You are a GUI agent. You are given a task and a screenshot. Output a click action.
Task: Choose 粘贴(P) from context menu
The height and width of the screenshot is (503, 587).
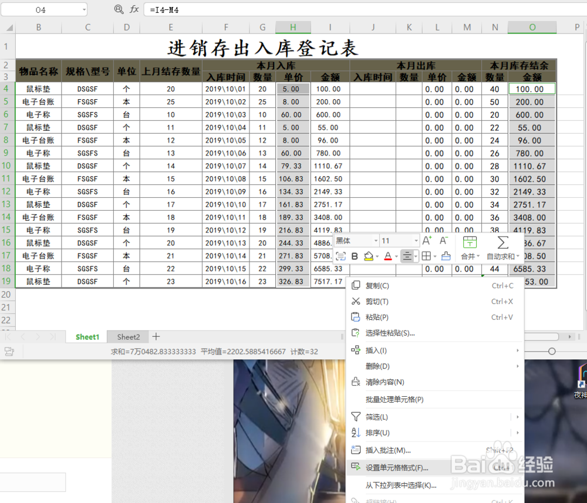[x=434, y=317]
